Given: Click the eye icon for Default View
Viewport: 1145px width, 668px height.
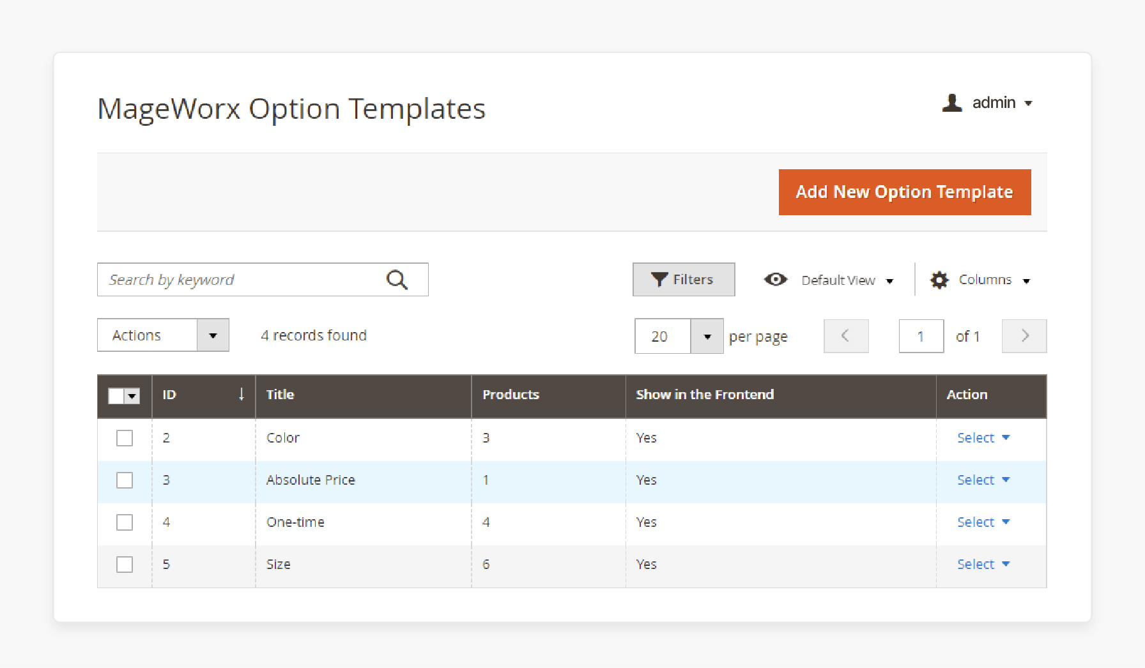Looking at the screenshot, I should click(776, 279).
